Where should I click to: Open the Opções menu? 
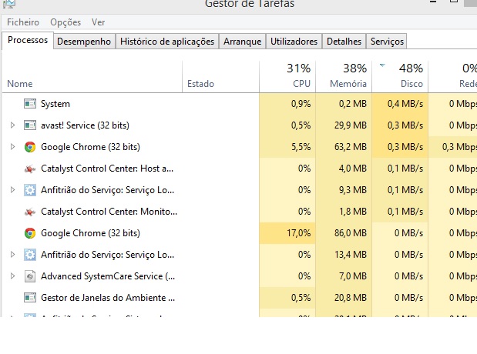coord(65,23)
